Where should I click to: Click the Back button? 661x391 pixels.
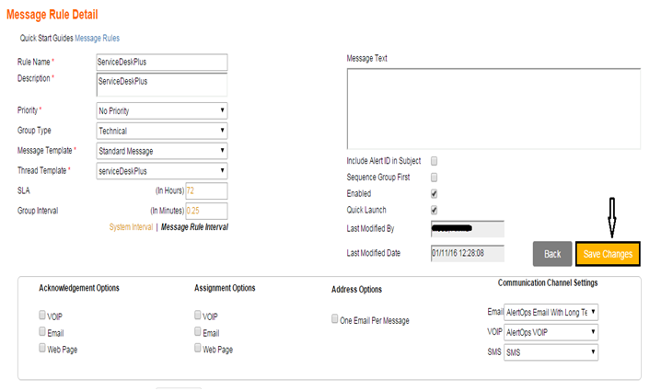pos(551,255)
